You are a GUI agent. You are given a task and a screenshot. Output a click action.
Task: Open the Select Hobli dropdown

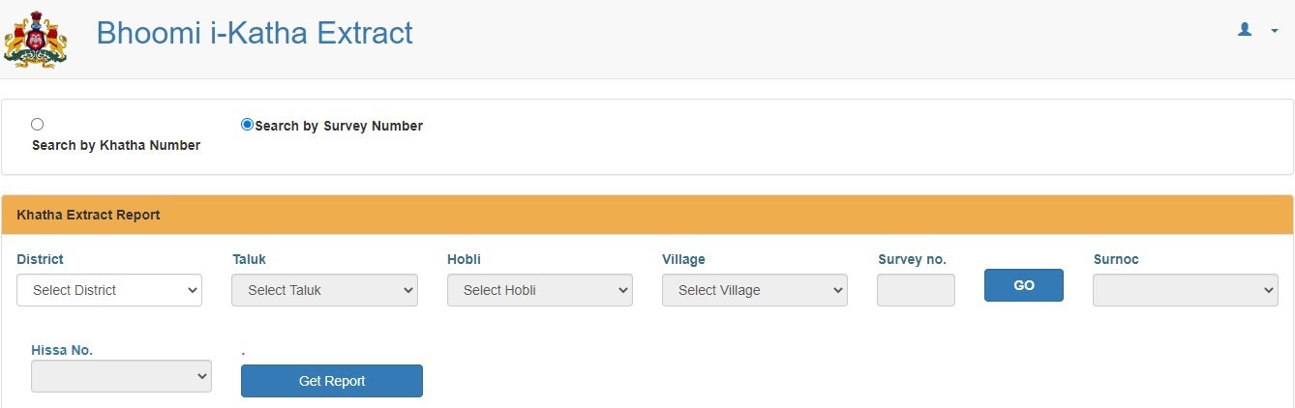pos(540,290)
